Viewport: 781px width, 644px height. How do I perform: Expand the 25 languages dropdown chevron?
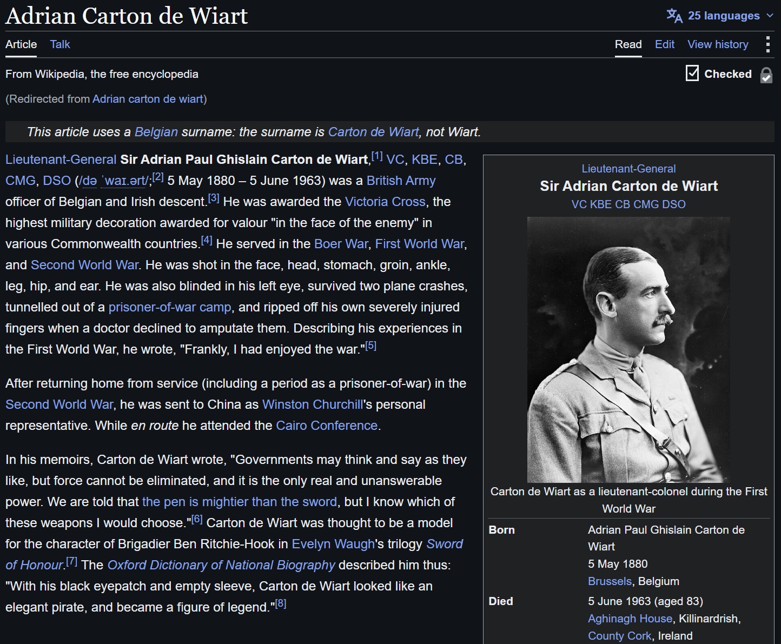point(770,16)
